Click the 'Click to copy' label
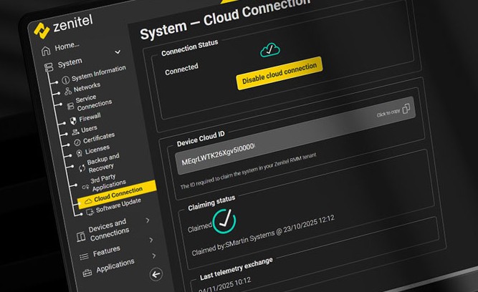478x292 pixels. (x=388, y=113)
